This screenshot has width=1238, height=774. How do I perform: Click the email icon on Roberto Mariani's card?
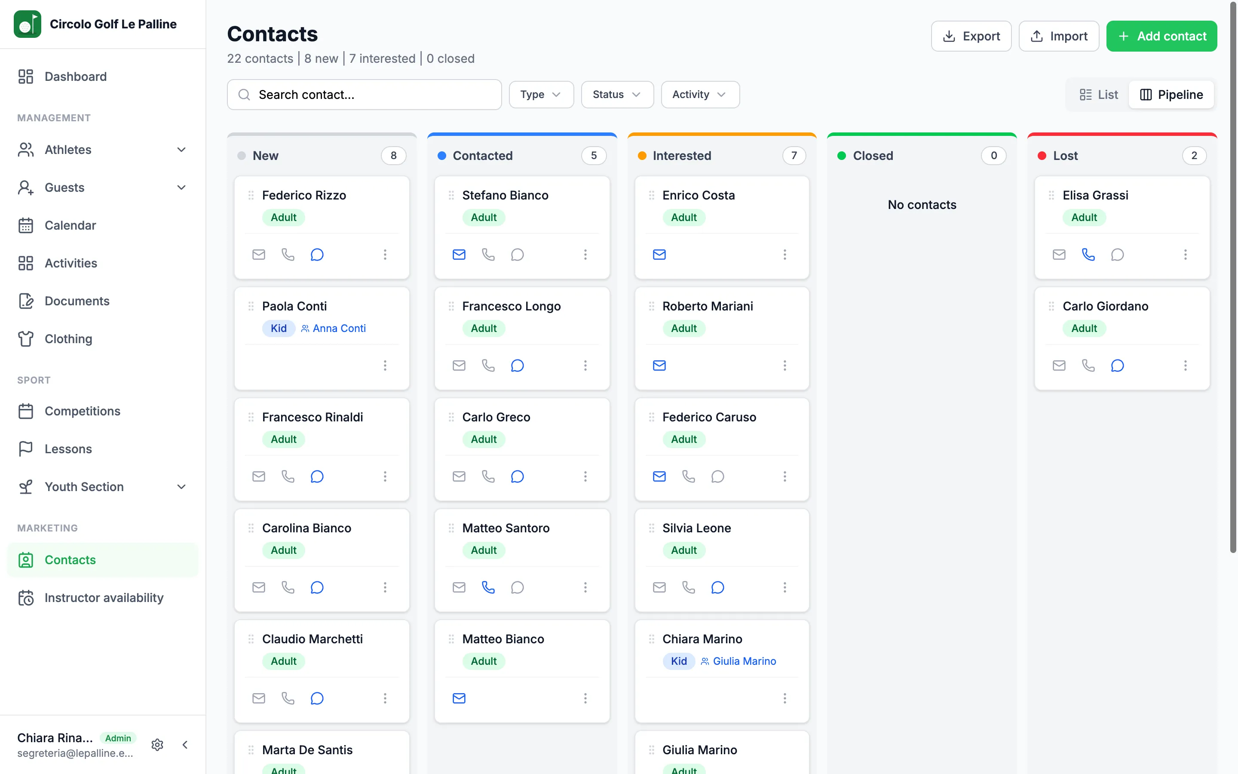click(659, 365)
